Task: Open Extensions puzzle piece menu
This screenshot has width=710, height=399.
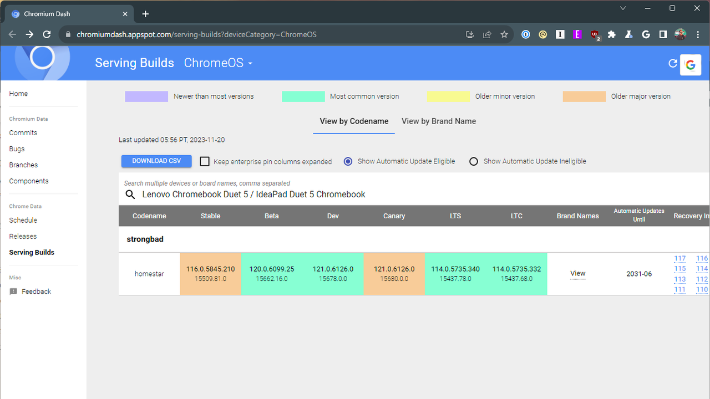Action: coord(612,34)
